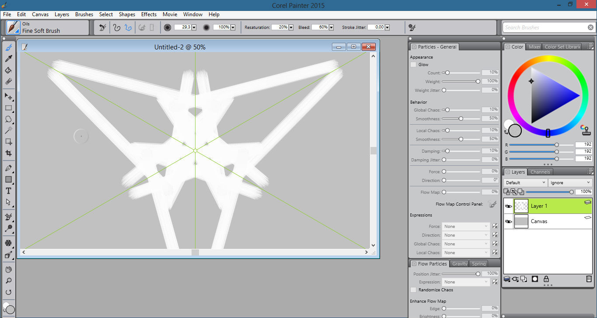Restore down the Untitled-2 document window

pyautogui.click(x=353, y=47)
